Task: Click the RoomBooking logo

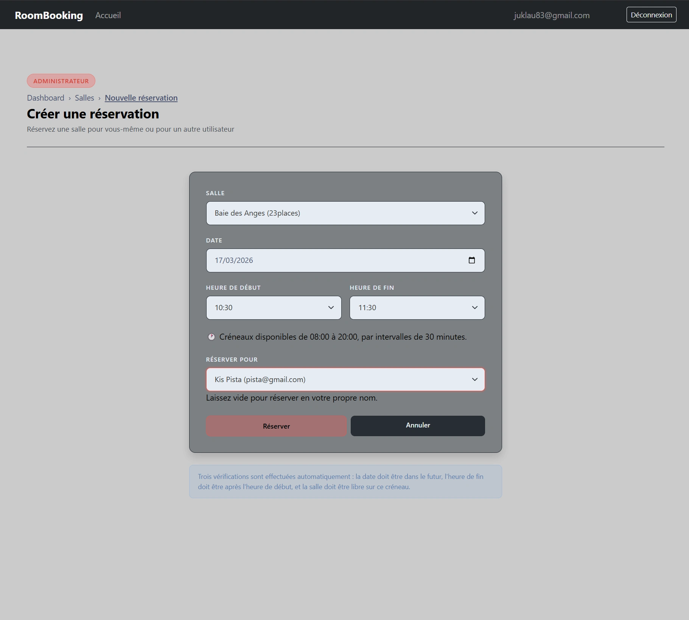Action: click(x=49, y=15)
